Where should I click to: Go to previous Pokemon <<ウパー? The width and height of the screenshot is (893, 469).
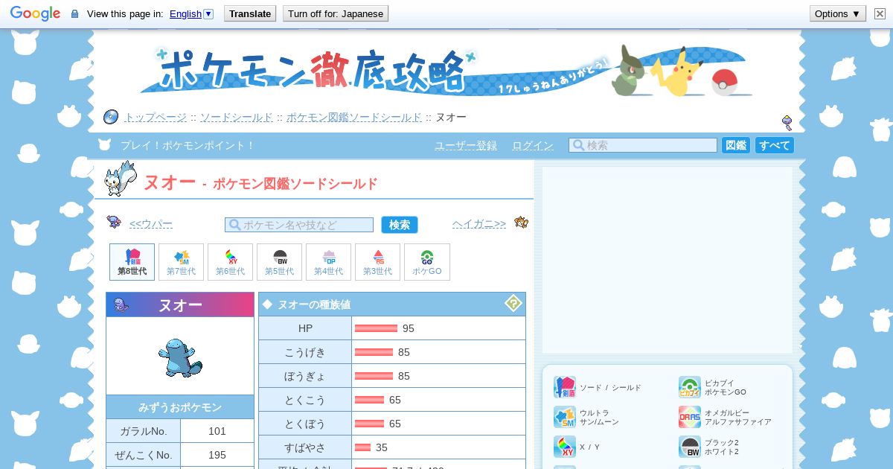[151, 224]
